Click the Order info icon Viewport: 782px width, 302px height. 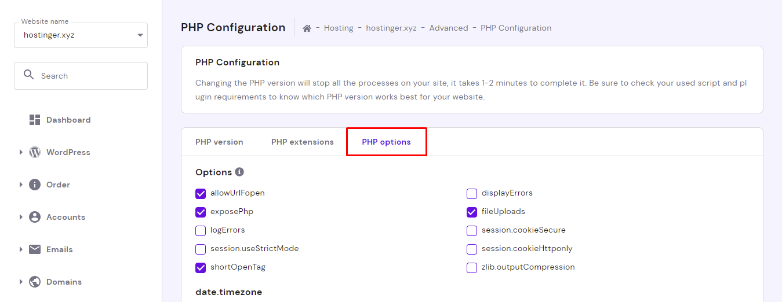coord(35,185)
